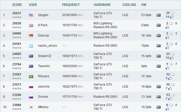Open the comments bubble in littleboy's row
181x112 pixels.
(171, 105)
